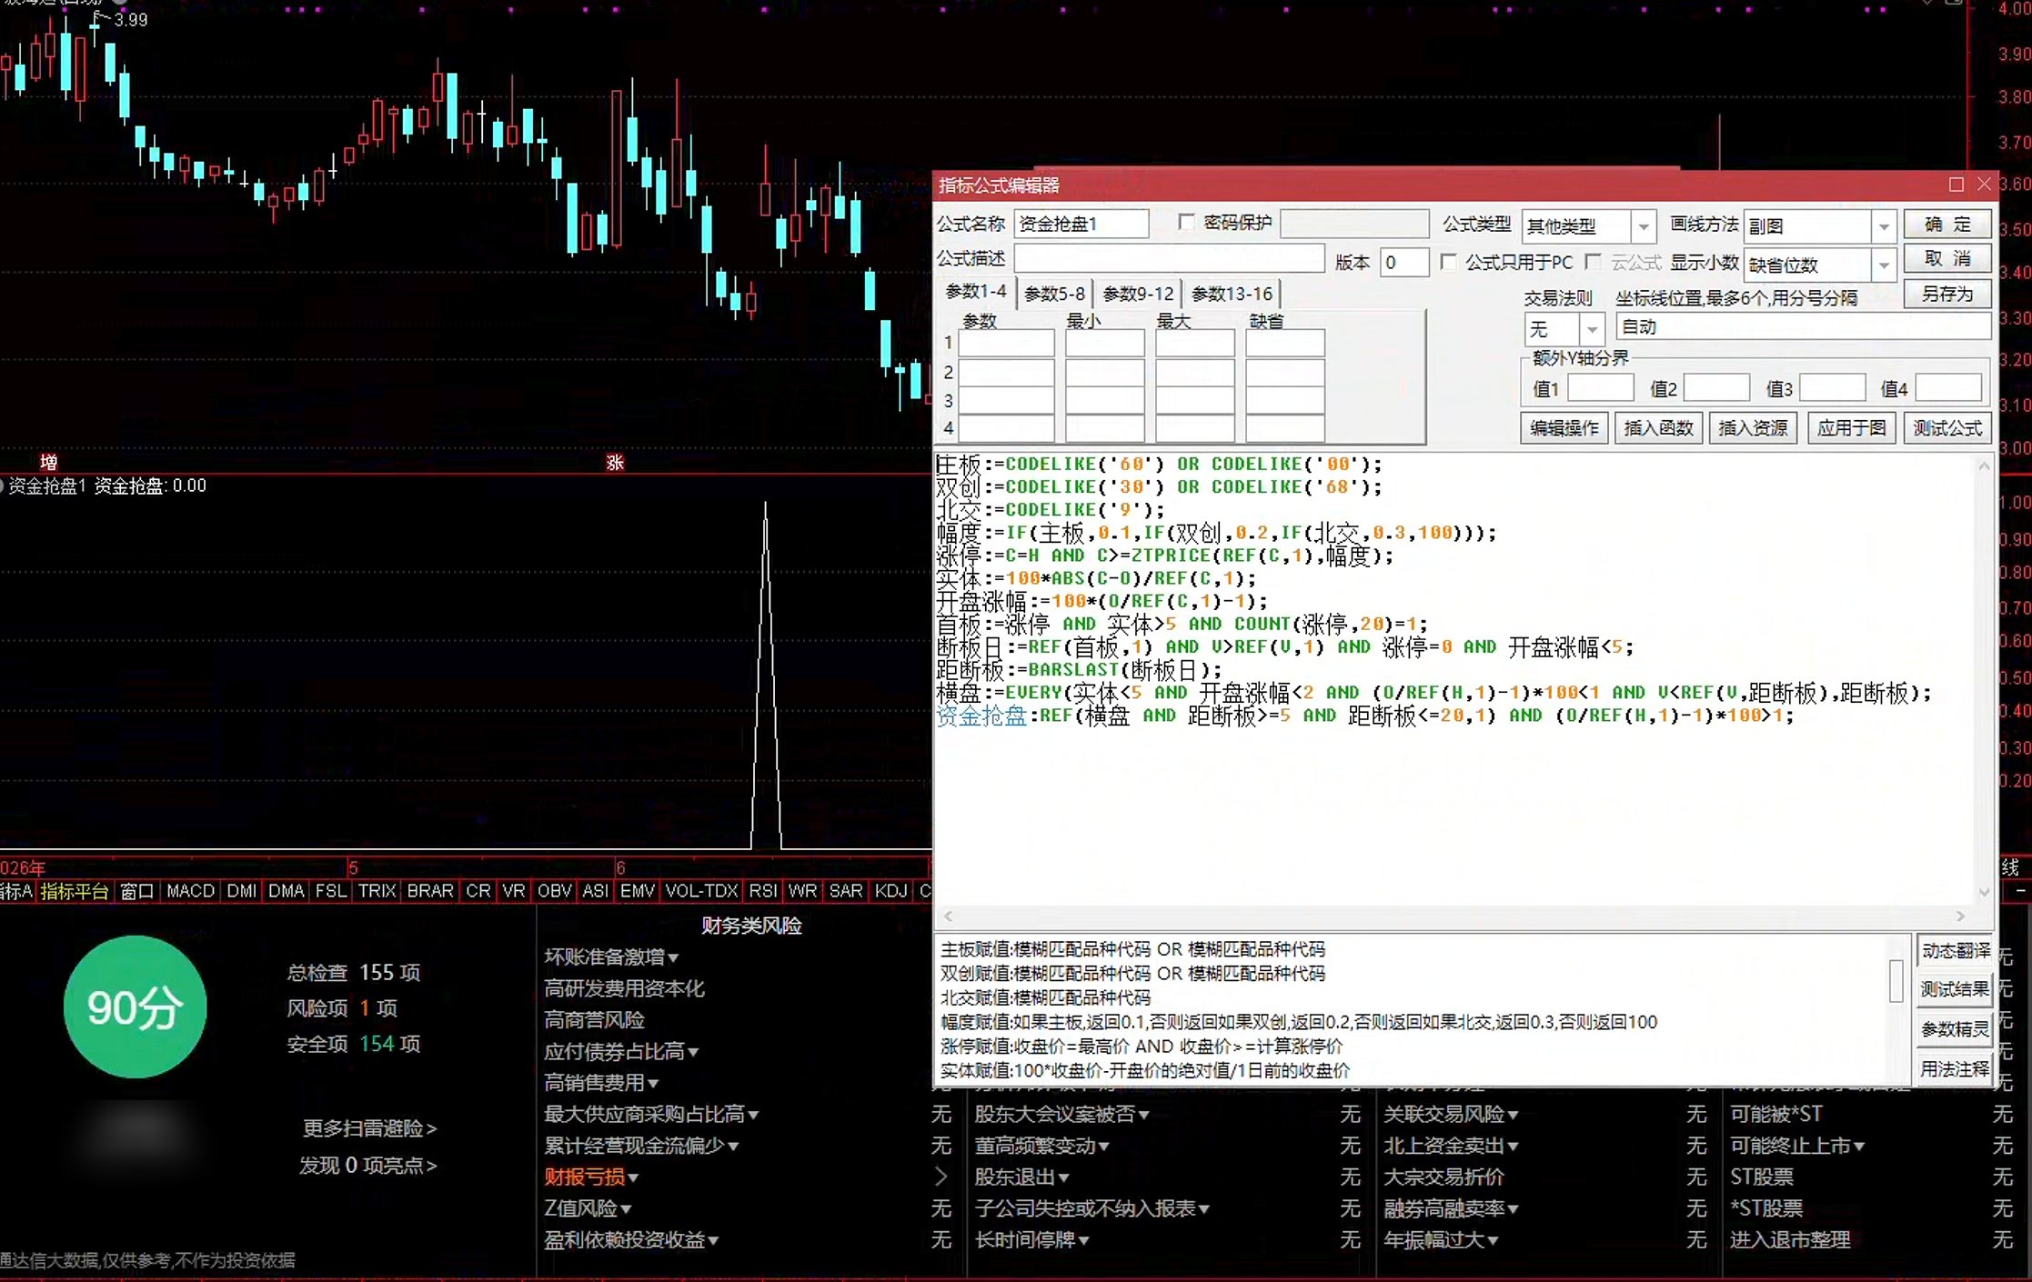Click the formula editor vertical scrollbar
Image resolution: width=2032 pixels, height=1282 pixels.
coord(1984,678)
